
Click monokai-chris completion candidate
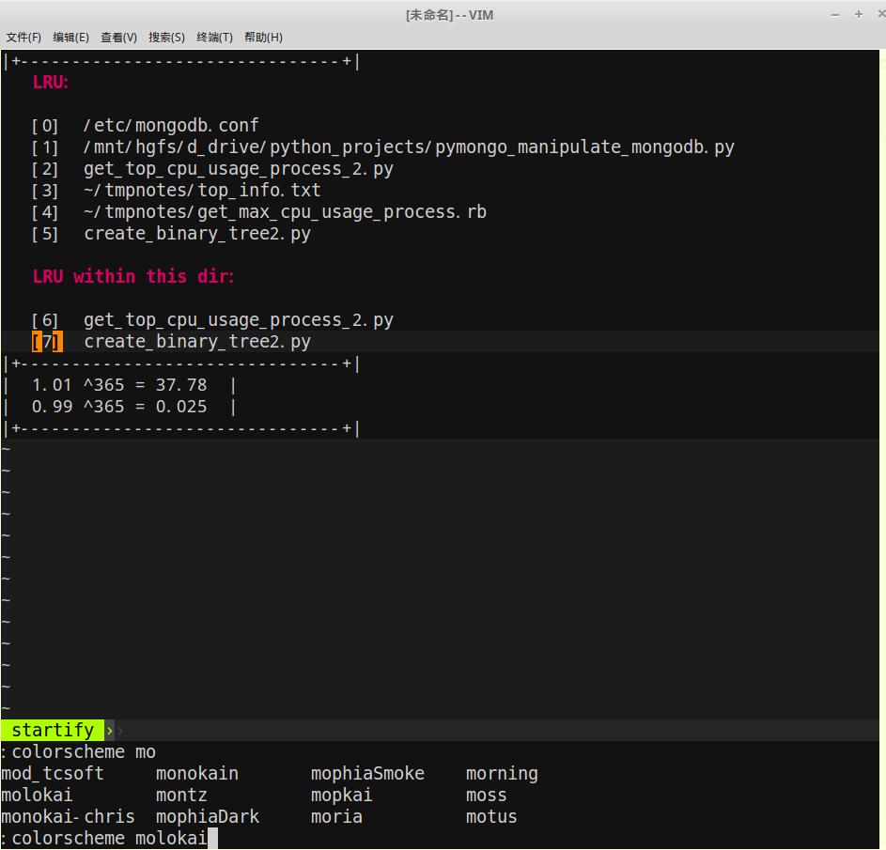click(x=68, y=817)
